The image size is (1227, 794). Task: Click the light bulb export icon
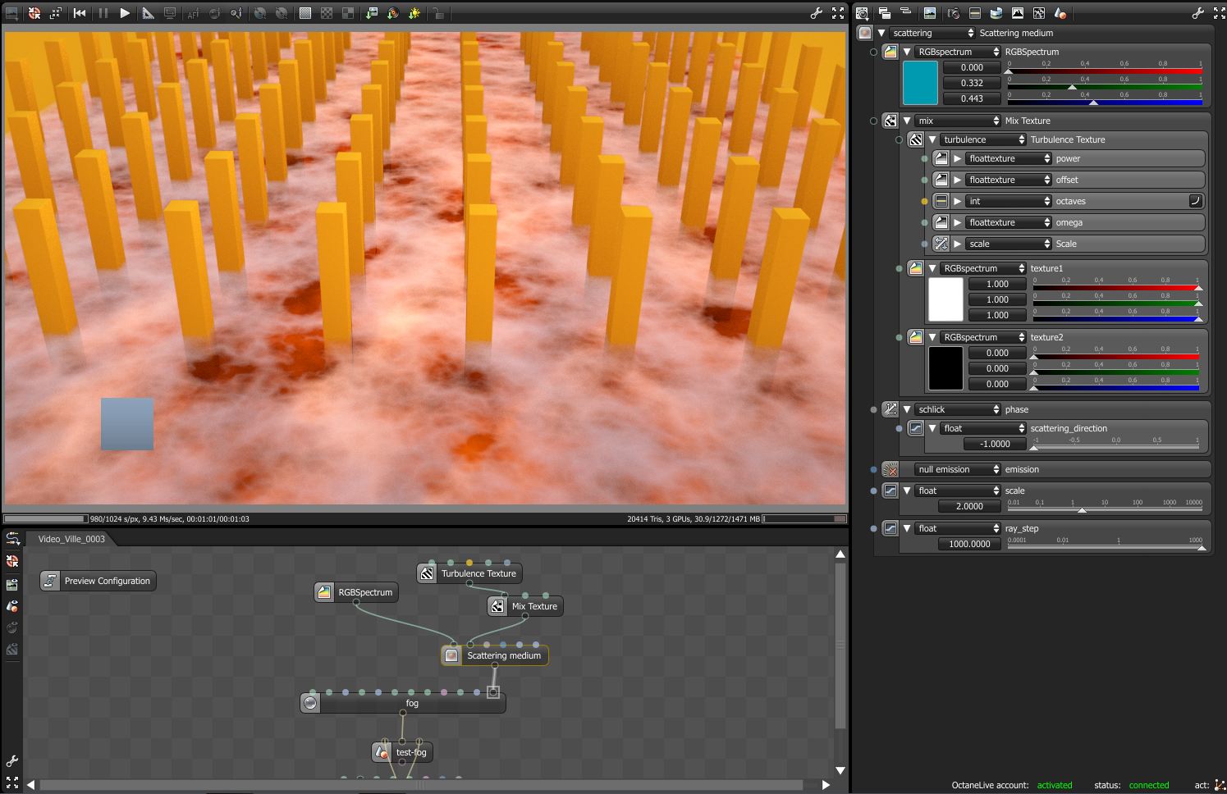pyautogui.click(x=415, y=13)
